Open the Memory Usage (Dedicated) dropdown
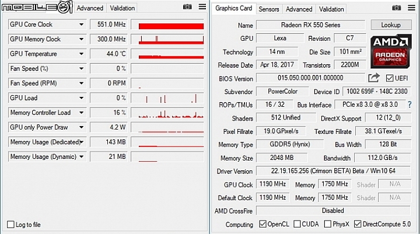 point(81,142)
